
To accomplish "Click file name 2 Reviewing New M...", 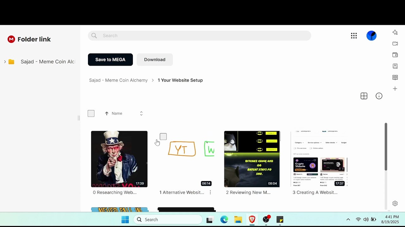I will [x=248, y=192].
